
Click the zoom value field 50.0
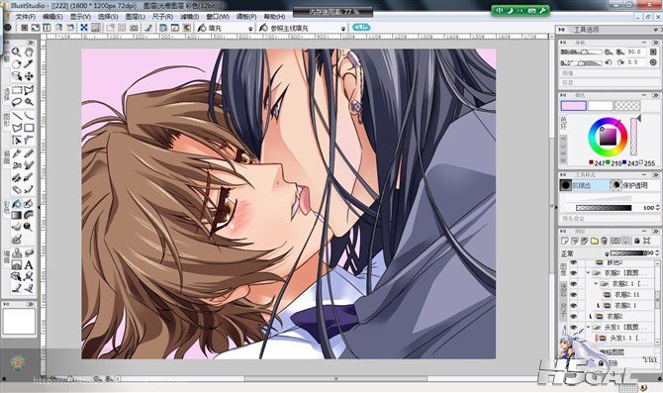click(x=635, y=51)
